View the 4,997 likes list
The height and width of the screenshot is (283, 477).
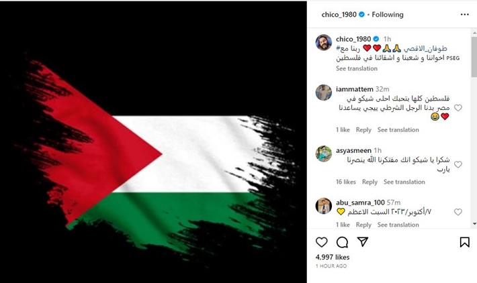click(333, 258)
